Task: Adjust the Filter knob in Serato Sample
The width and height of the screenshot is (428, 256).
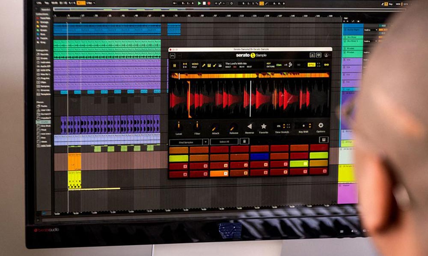Action: (197, 125)
